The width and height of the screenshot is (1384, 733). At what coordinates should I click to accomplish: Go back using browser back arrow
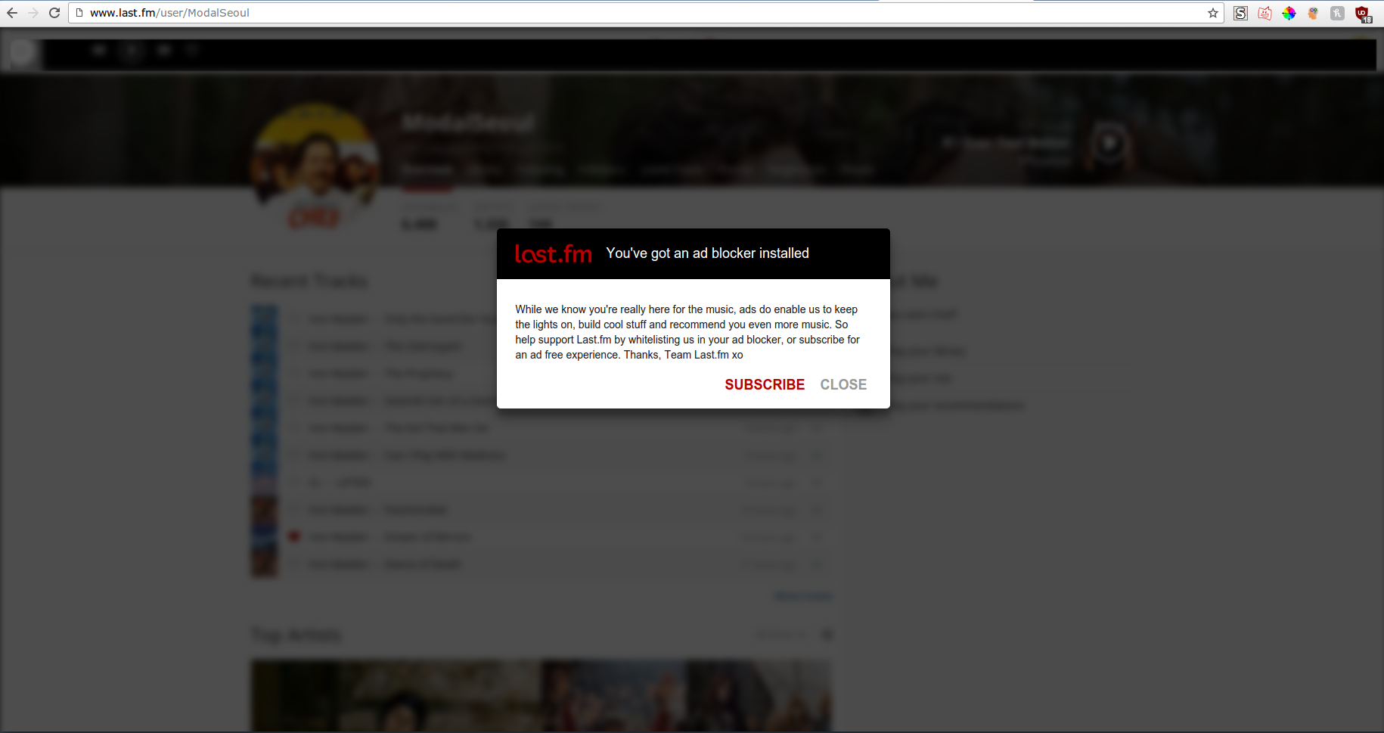(x=12, y=13)
